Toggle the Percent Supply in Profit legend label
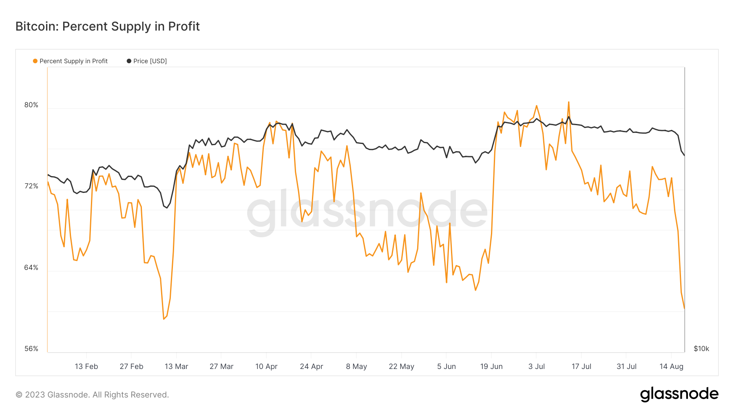This screenshot has width=734, height=413. coord(73,61)
